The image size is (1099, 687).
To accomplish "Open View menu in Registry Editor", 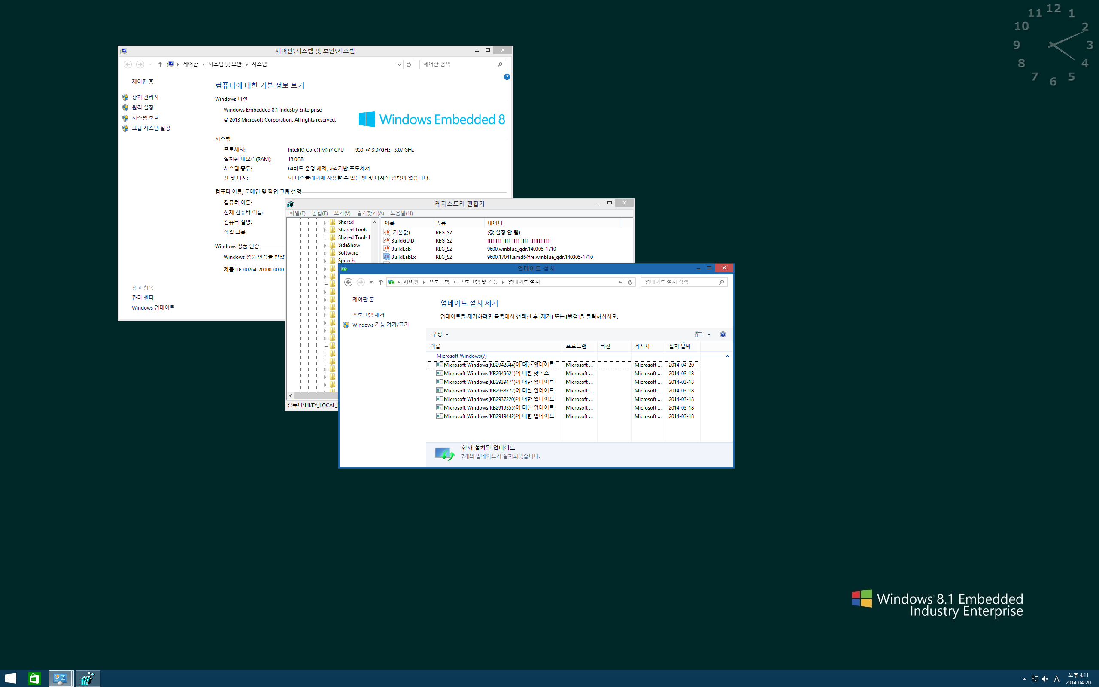I will (x=342, y=213).
